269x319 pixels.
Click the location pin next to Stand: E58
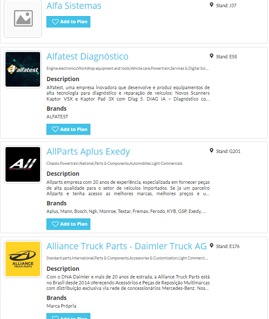pos(212,56)
